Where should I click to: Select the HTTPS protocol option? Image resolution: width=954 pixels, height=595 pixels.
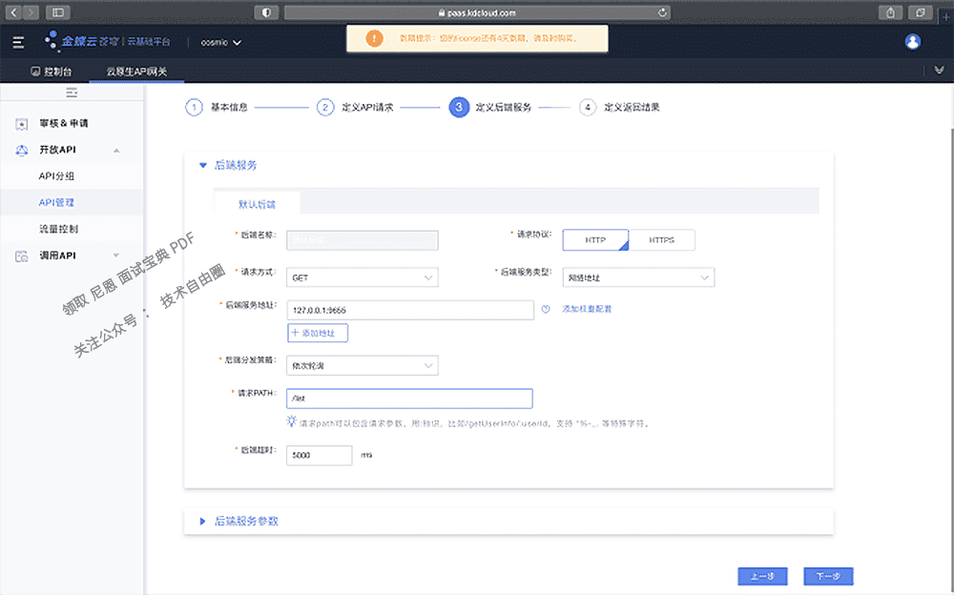point(662,240)
